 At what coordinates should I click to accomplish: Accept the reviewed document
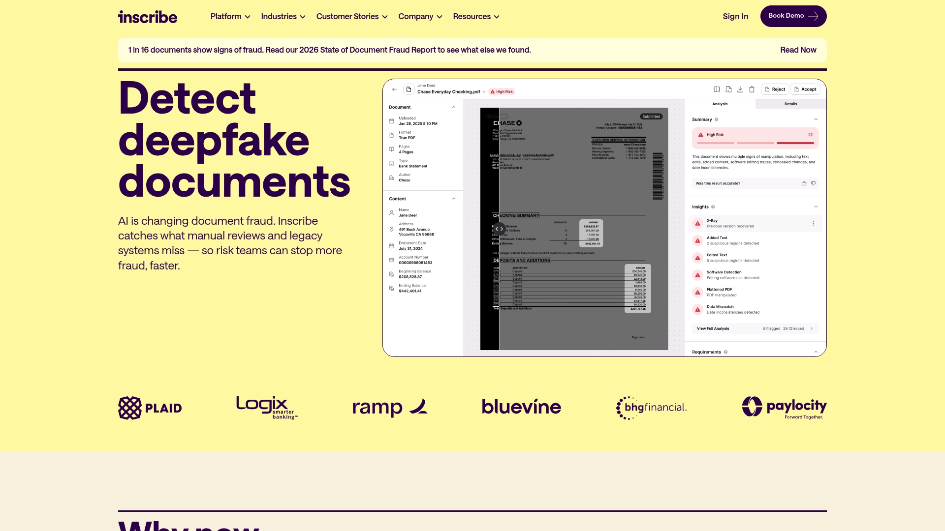pos(805,89)
